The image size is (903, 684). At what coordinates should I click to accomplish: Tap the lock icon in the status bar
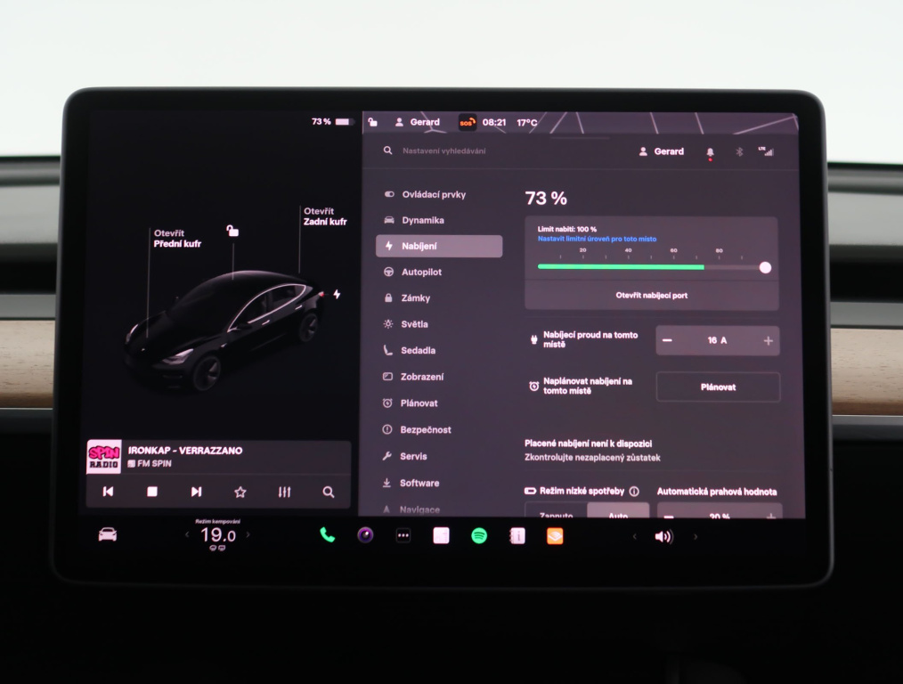pos(372,121)
